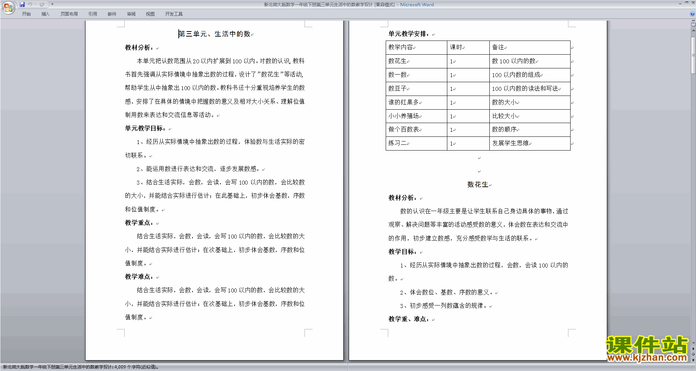Select the 引用 ribbon tab
This screenshot has height=371, width=696.
[x=92, y=14]
